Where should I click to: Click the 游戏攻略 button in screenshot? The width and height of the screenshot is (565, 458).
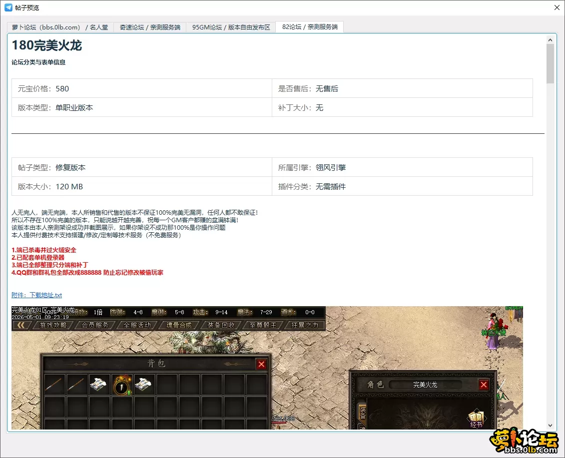53,325
